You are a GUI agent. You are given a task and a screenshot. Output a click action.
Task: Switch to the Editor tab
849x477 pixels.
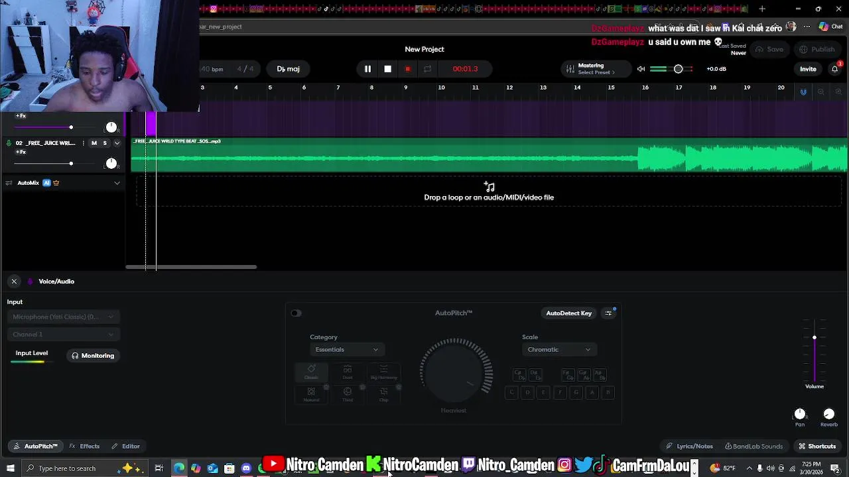pyautogui.click(x=125, y=447)
